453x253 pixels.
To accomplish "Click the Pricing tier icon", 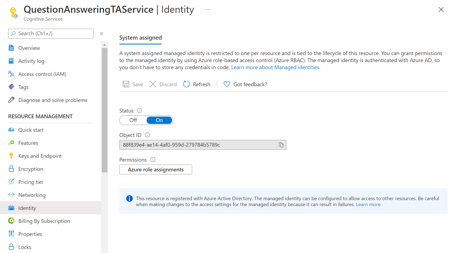I will pyautogui.click(x=11, y=182).
